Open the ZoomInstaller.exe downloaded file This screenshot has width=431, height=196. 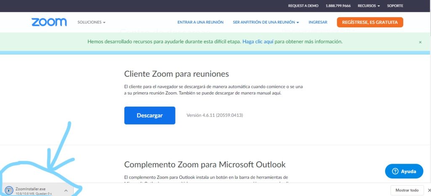click(x=30, y=191)
